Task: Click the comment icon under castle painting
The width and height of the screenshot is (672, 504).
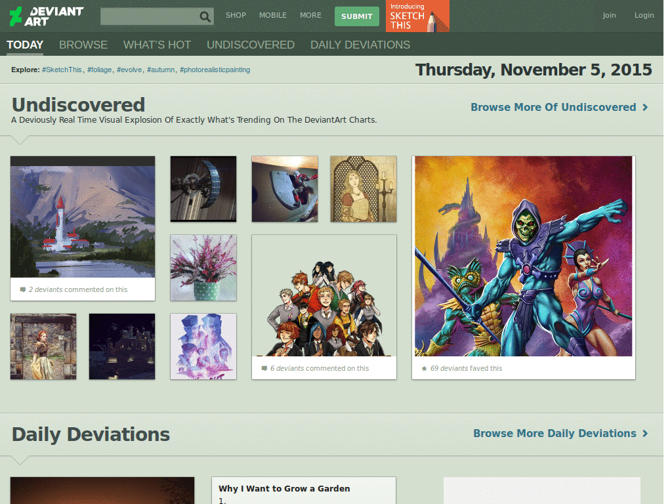Action: click(23, 289)
